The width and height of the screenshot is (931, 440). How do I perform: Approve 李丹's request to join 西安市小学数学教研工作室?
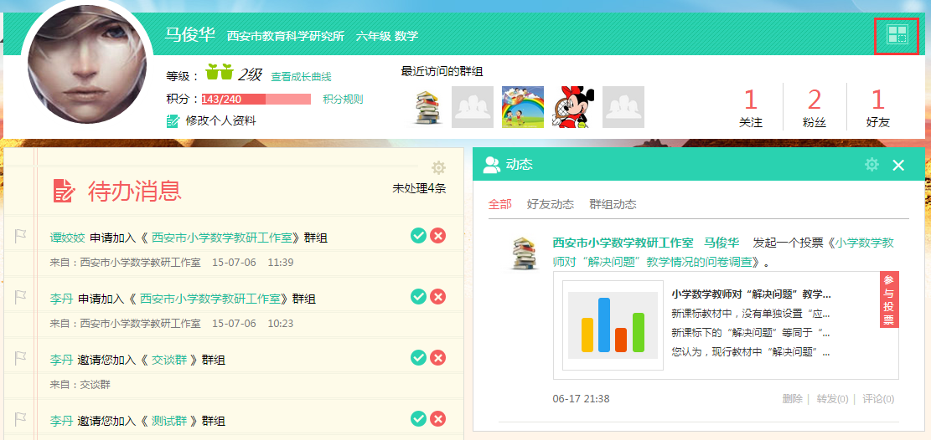(x=419, y=296)
